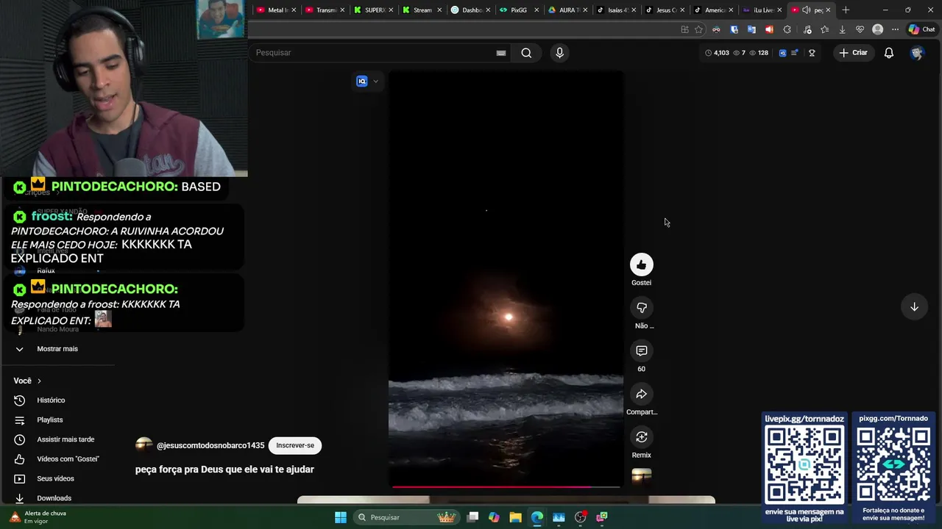Open the Copilot Chat button
The height and width of the screenshot is (529, 942).
pos(921,29)
